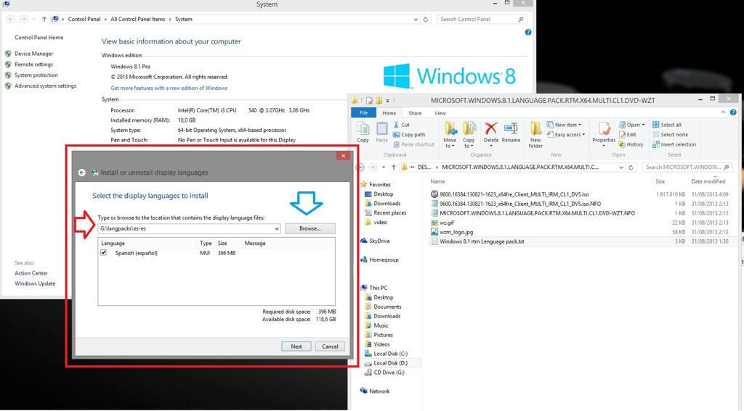744x411 pixels.
Task: Sort by Date modified column
Action: point(708,182)
